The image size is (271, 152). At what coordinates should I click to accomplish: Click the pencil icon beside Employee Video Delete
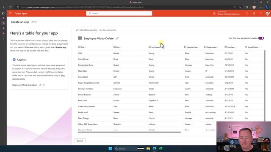117,38
